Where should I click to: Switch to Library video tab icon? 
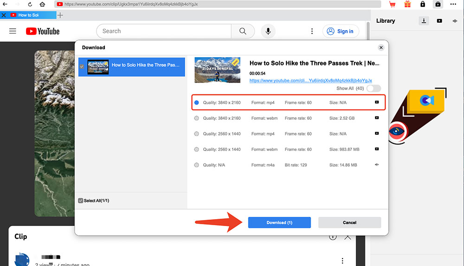point(439,21)
